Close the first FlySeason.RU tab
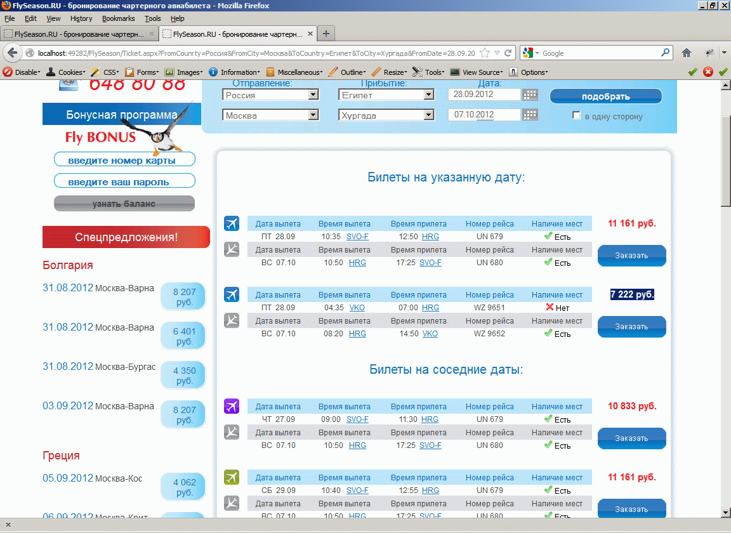731x533 pixels. point(152,34)
